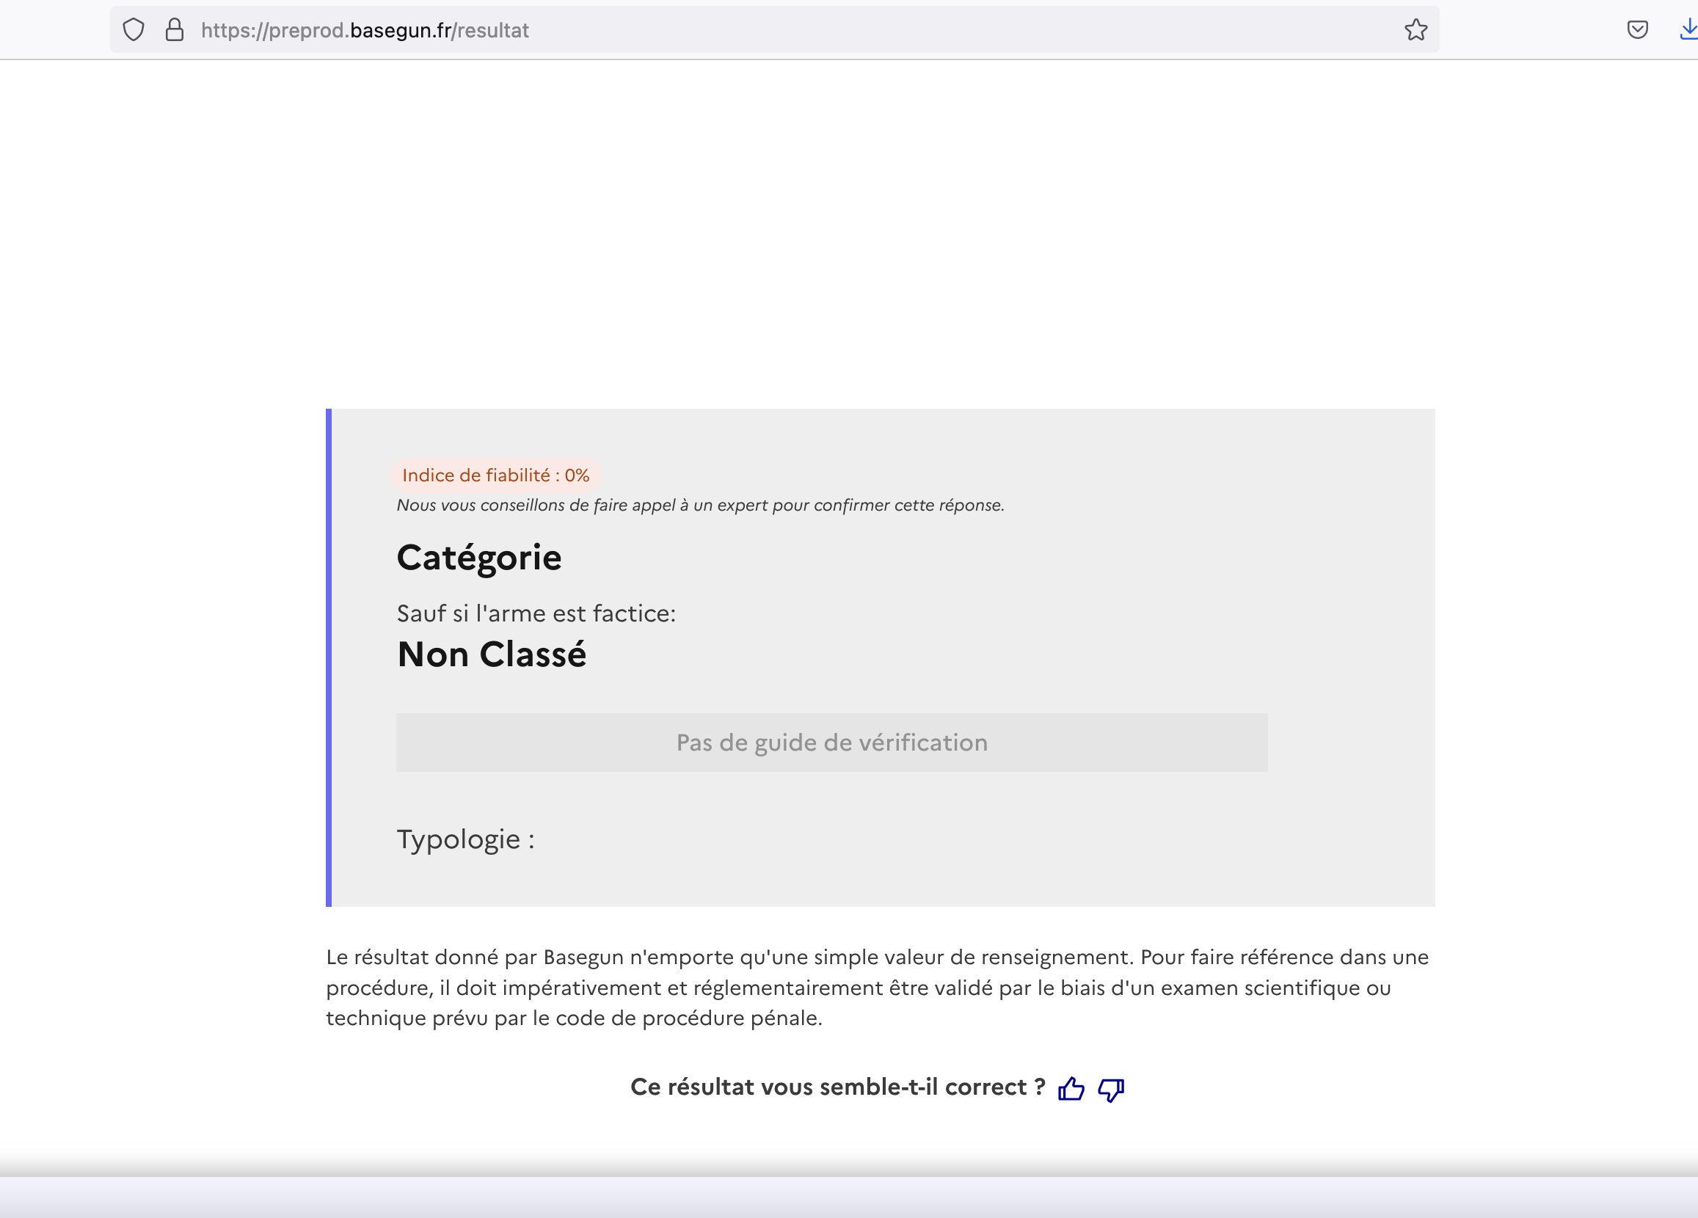Click the Indice de fiabilité 0% badge
The height and width of the screenshot is (1218, 1698).
coord(495,475)
